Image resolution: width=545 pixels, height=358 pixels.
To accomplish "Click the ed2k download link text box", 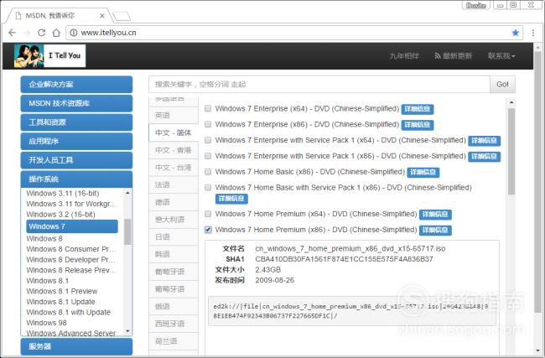I will [x=352, y=311].
